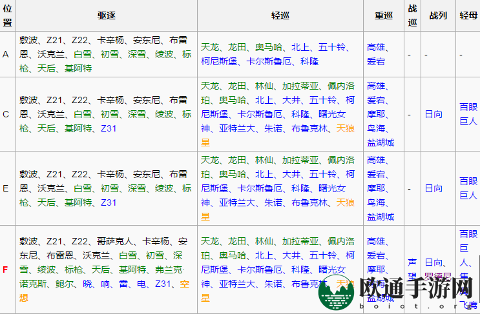Open 标枪 link in row F
This screenshot has height=314, width=480.
point(74,270)
